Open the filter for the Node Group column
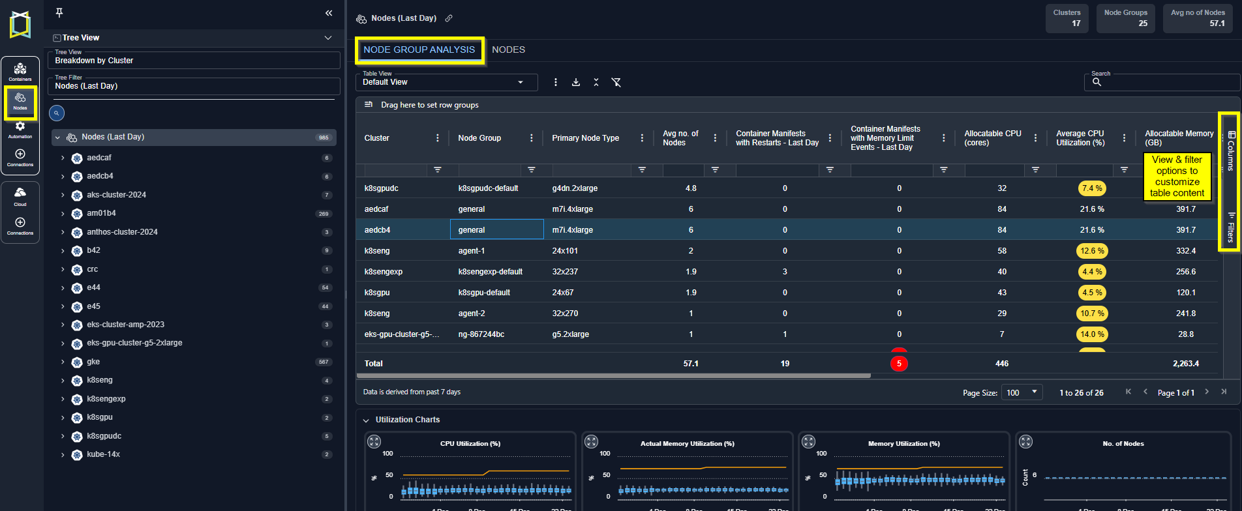 532,170
